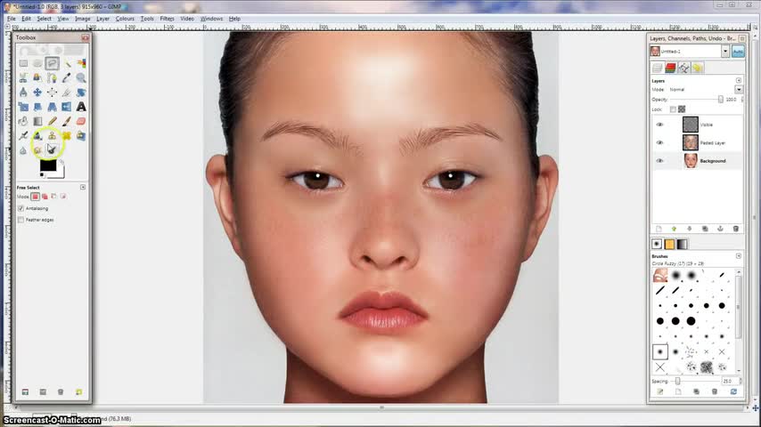Select the Move tool

(x=37, y=93)
